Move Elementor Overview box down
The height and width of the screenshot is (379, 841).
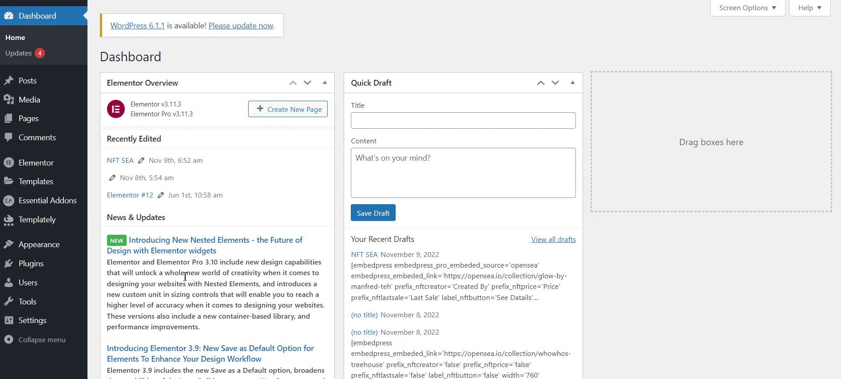(307, 83)
